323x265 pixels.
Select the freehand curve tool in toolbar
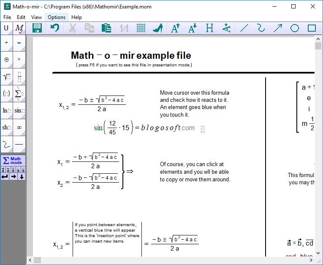tap(261, 28)
